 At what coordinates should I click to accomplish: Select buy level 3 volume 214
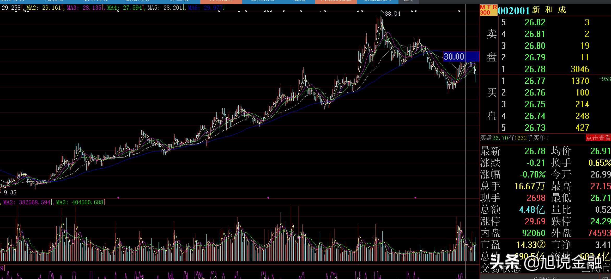(x=582, y=104)
